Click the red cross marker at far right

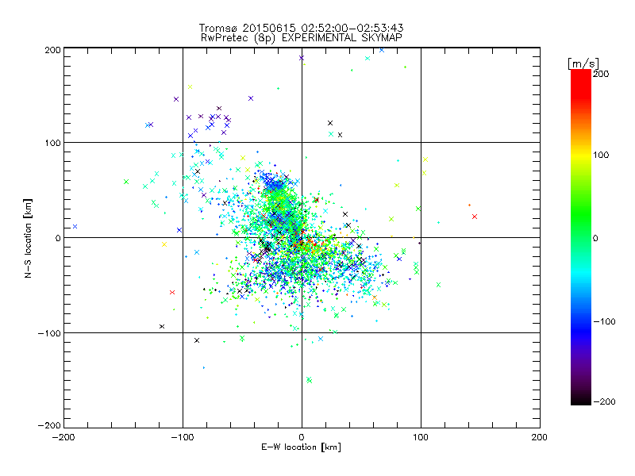[x=475, y=217]
